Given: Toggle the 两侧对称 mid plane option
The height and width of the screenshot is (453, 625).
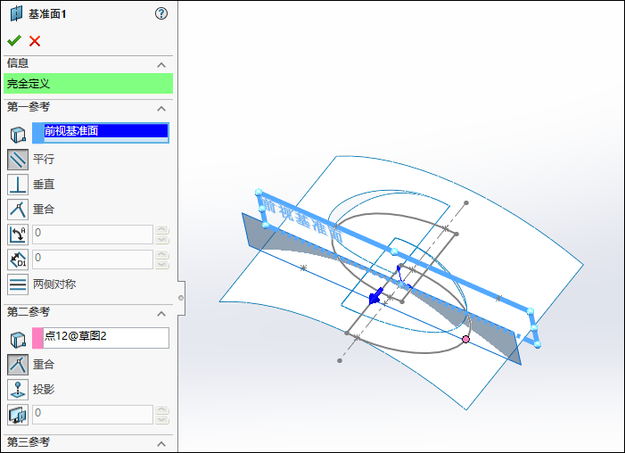Looking at the screenshot, I should coord(18,284).
